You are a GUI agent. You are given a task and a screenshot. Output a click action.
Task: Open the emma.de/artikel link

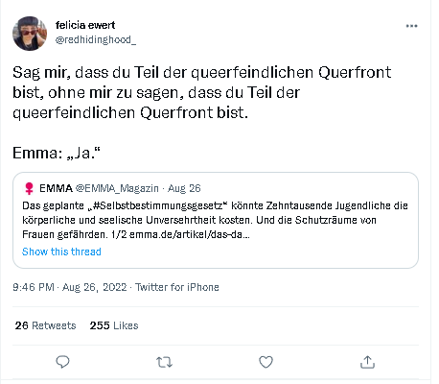190,234
